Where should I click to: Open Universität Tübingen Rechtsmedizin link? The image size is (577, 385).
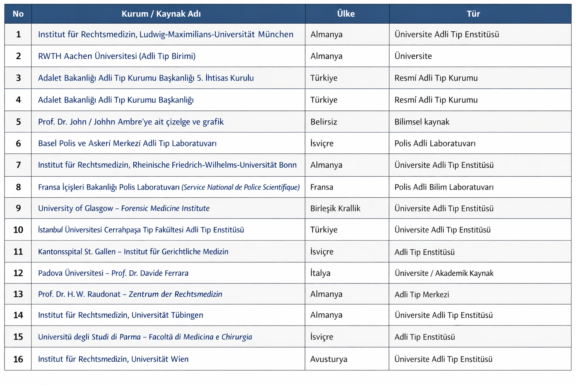[x=120, y=315]
